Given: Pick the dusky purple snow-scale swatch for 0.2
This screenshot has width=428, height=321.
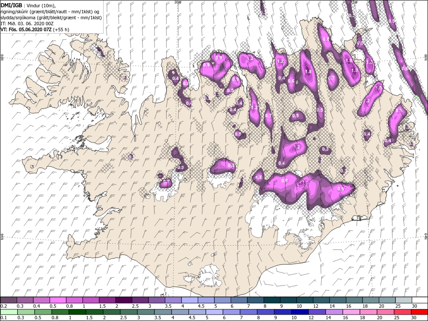Looking at the screenshot, I should click(9, 300).
